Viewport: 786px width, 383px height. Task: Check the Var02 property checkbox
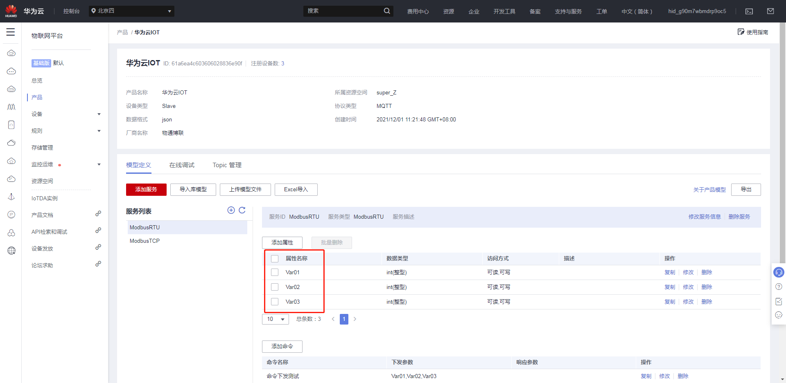coord(275,287)
